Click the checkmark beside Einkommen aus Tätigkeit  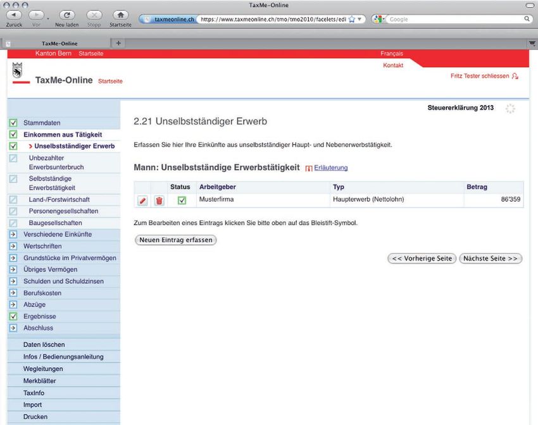(x=13, y=135)
